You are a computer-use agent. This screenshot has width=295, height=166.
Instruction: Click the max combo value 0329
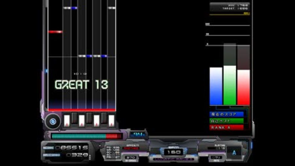pos(77,155)
